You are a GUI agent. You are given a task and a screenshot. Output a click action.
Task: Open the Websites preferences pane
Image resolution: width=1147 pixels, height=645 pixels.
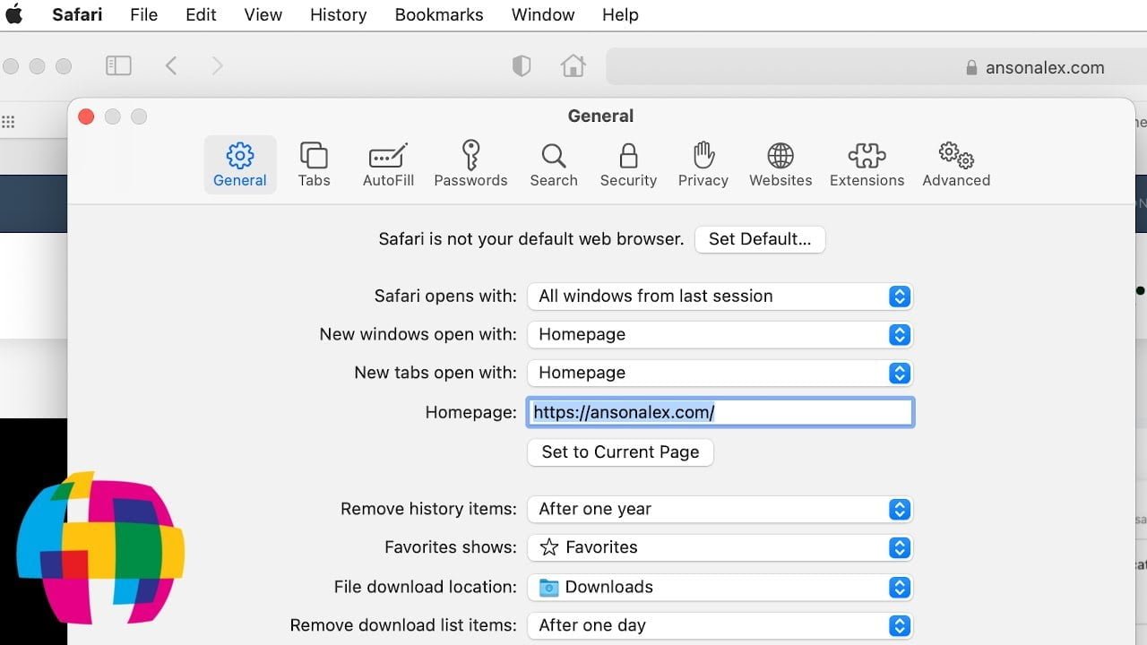click(780, 164)
